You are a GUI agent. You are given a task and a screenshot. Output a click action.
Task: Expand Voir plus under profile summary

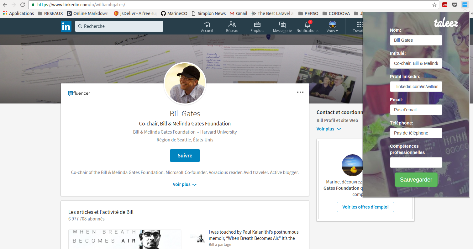[185, 184]
